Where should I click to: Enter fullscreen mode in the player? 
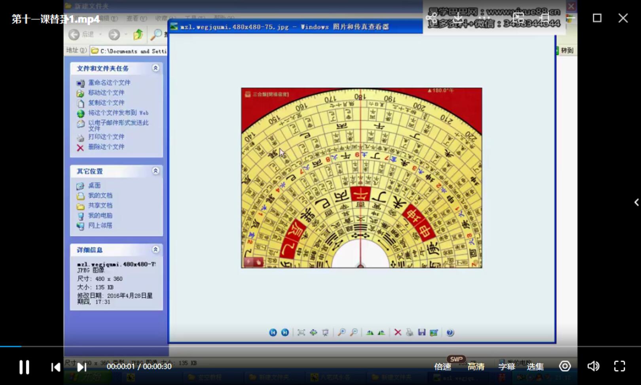click(619, 366)
